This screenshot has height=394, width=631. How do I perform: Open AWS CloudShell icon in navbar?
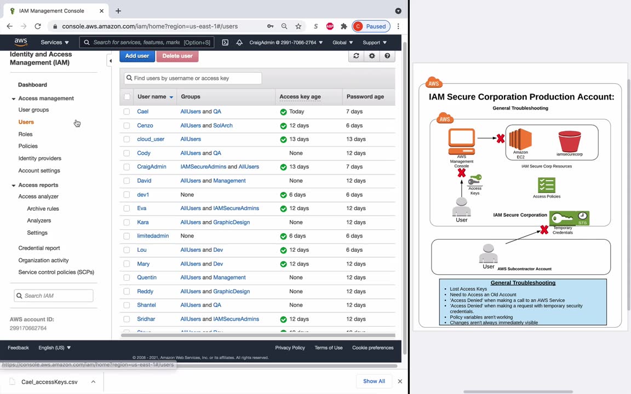click(225, 42)
